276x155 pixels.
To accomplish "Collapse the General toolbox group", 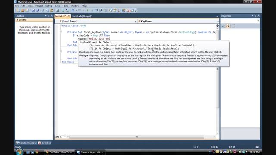I will 17,20.
